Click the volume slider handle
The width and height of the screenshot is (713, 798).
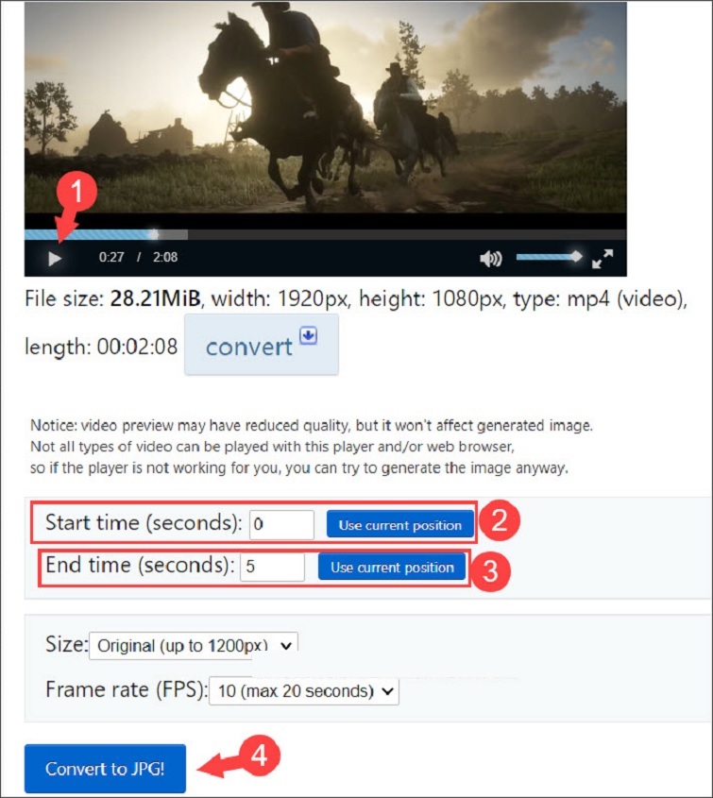click(x=575, y=257)
